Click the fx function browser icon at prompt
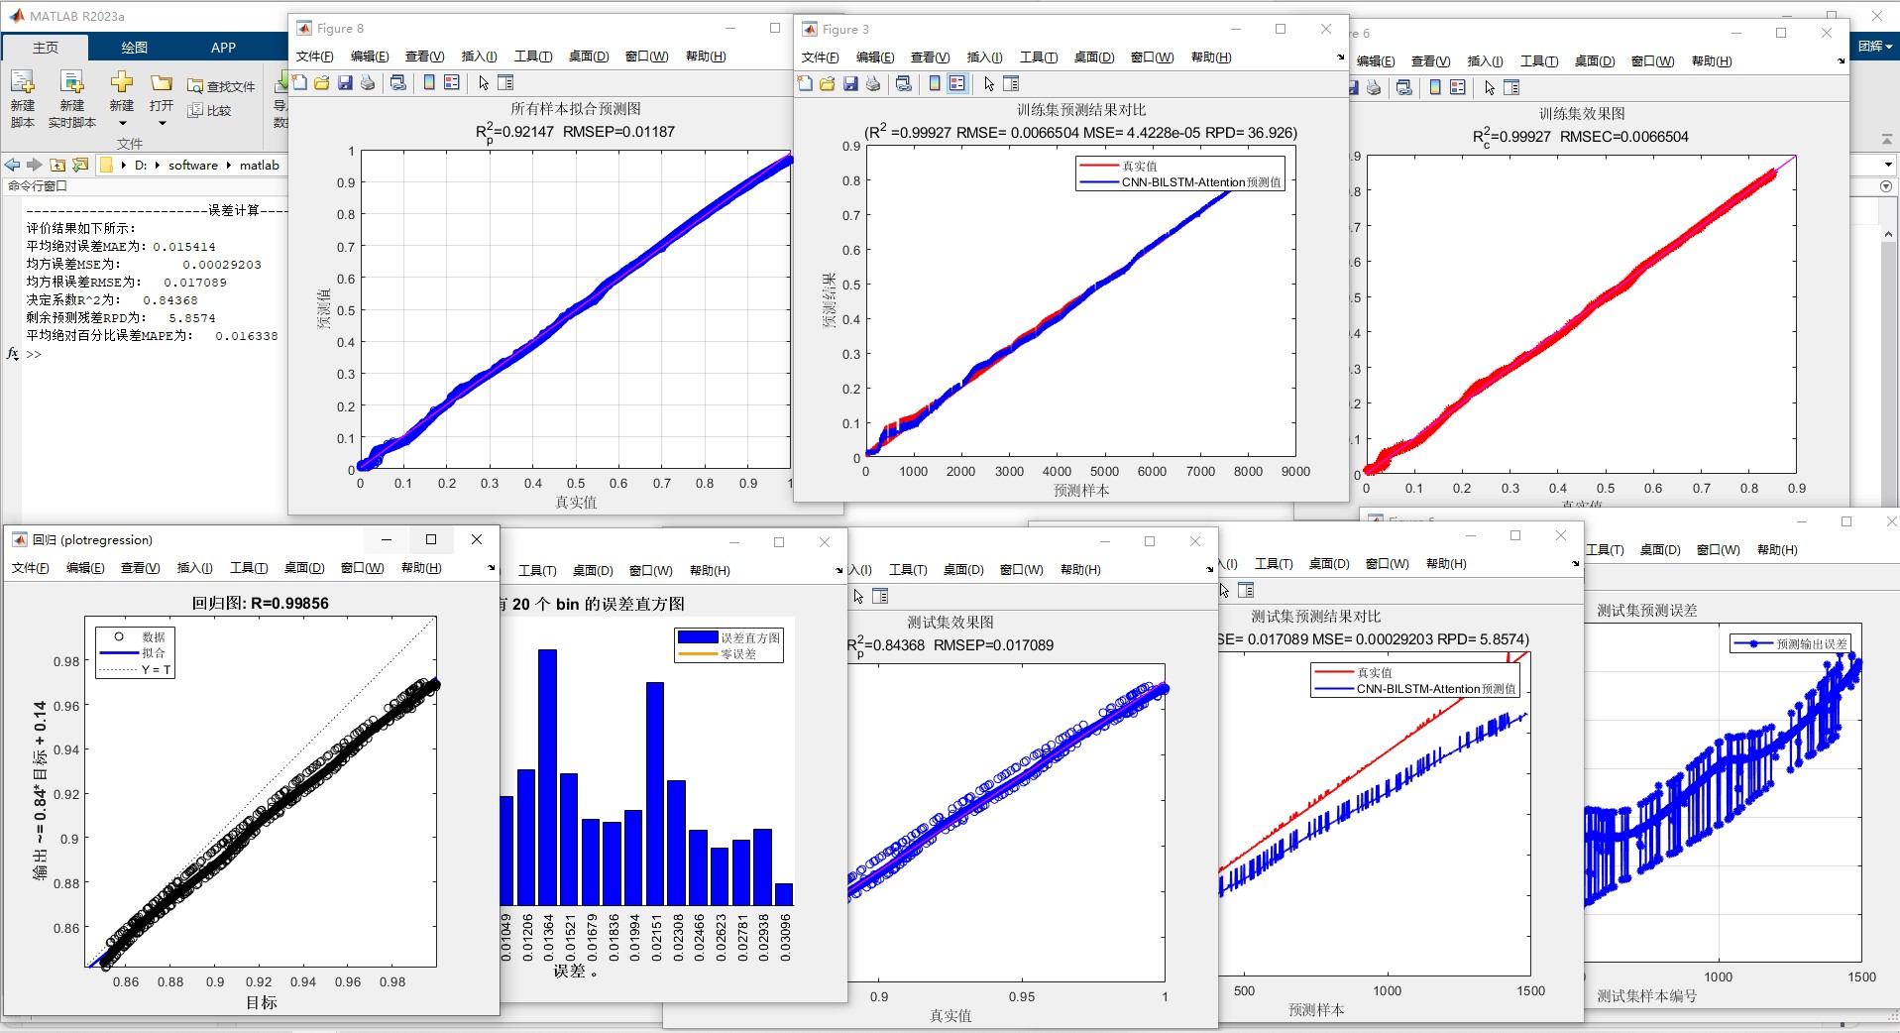 [x=13, y=353]
